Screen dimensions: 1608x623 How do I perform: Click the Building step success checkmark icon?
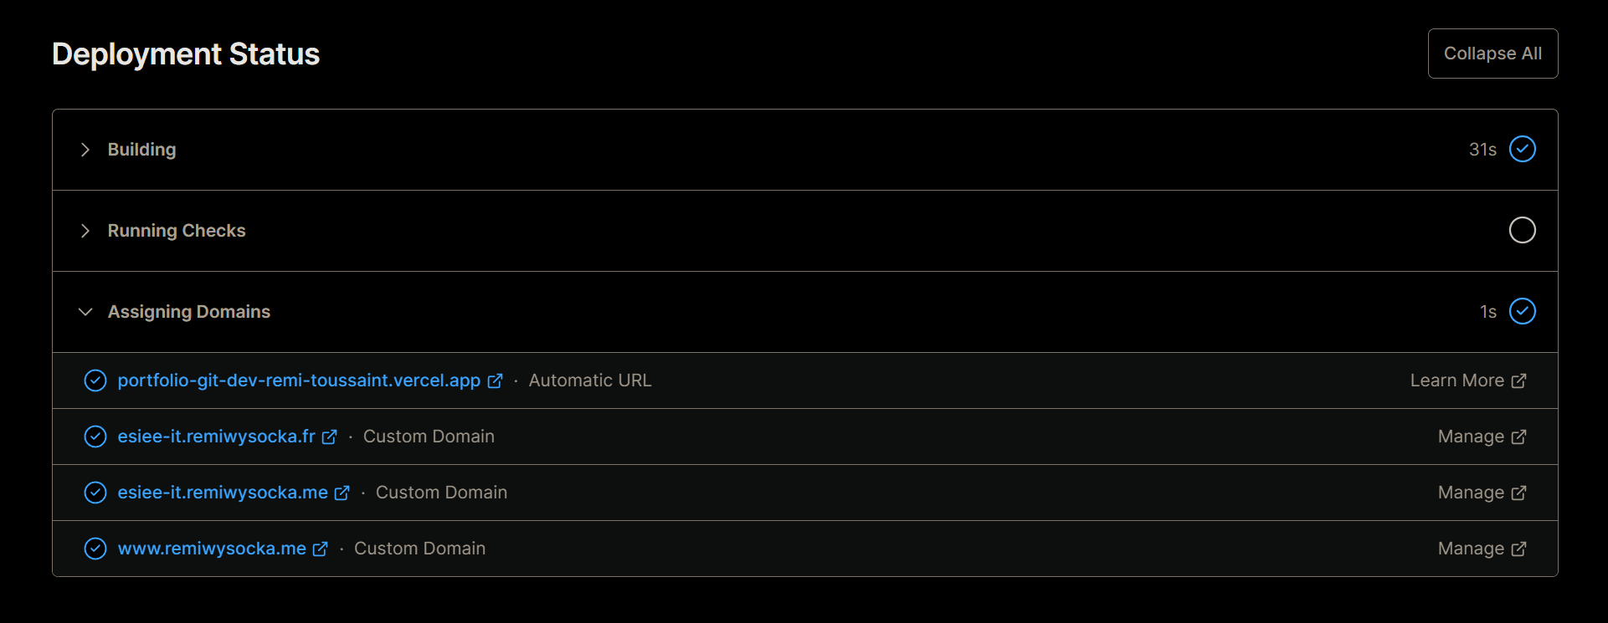1522,149
